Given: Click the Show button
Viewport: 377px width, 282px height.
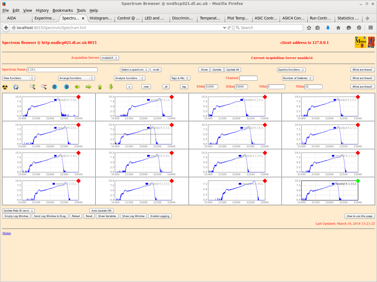Looking at the screenshot, I should [x=204, y=70].
